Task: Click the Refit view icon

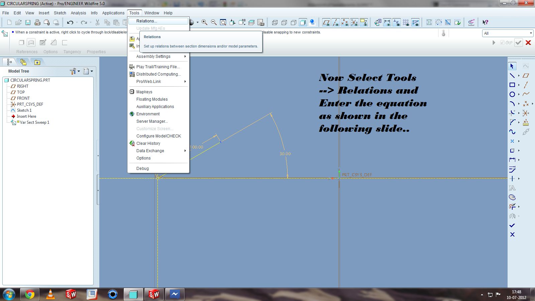Action: (x=223, y=22)
